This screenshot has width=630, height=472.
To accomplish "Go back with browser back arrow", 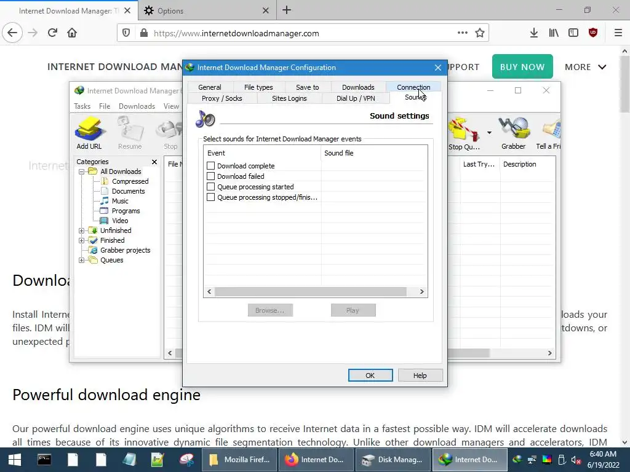I will point(12,33).
